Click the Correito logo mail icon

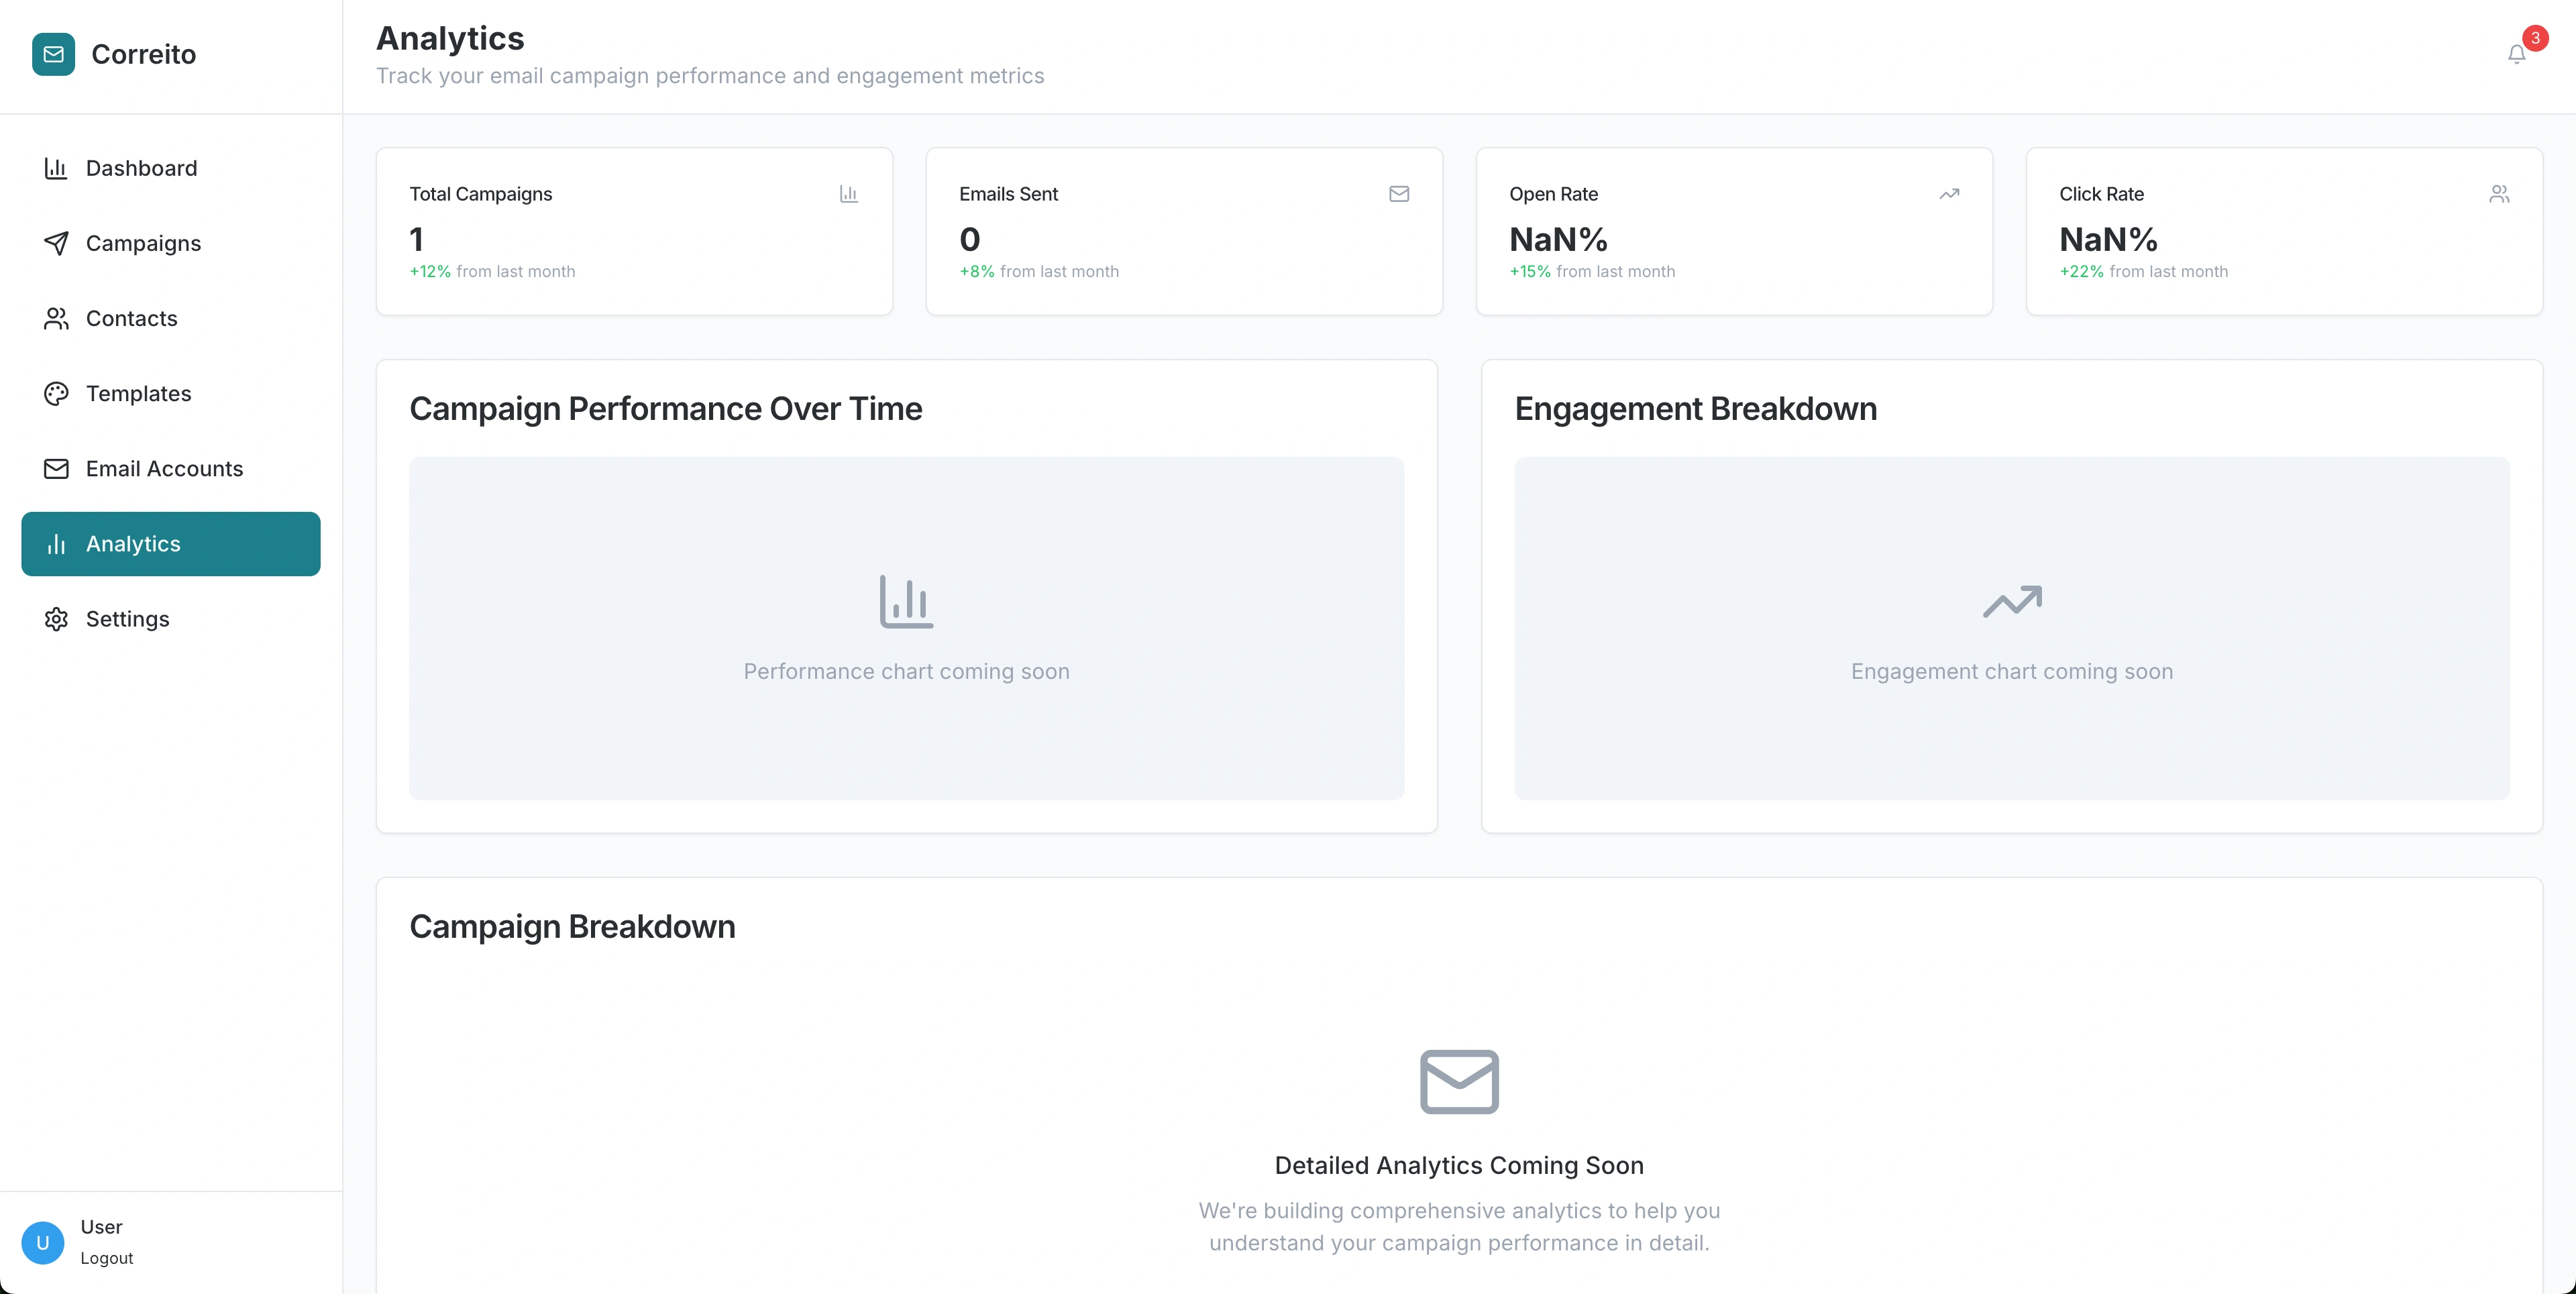(x=53, y=54)
